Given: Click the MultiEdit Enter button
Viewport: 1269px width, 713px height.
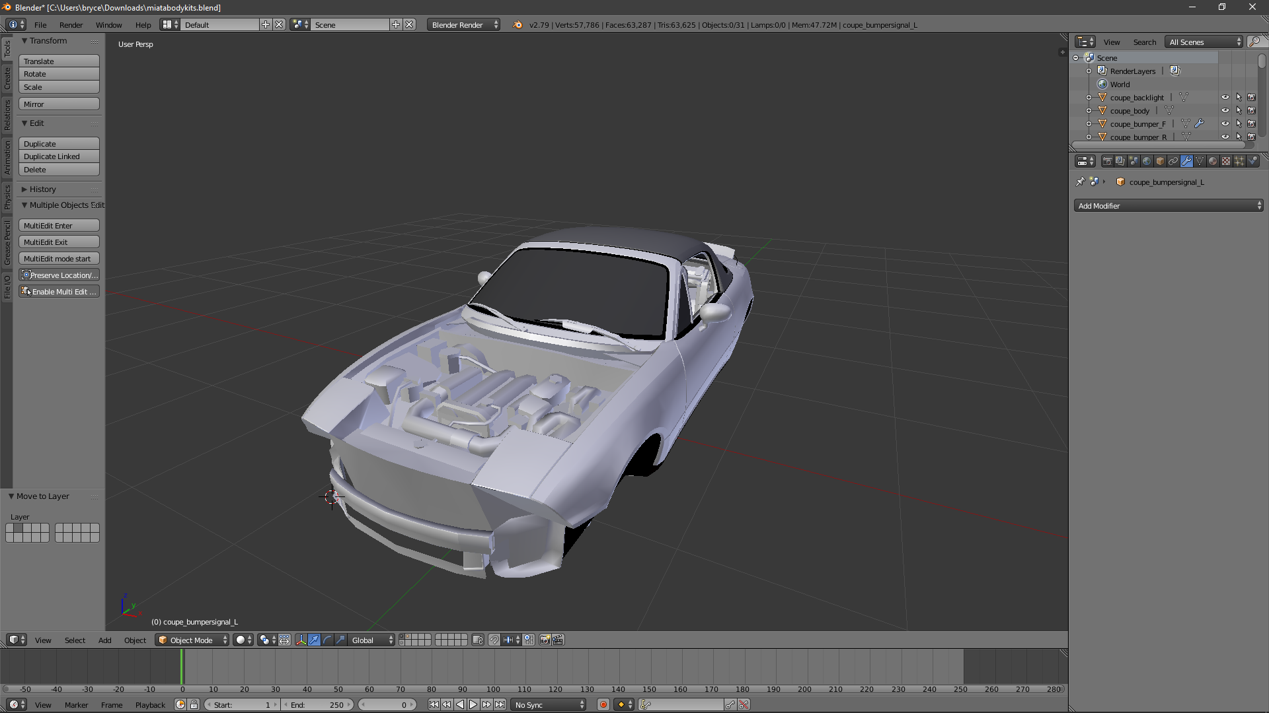Looking at the screenshot, I should point(59,226).
